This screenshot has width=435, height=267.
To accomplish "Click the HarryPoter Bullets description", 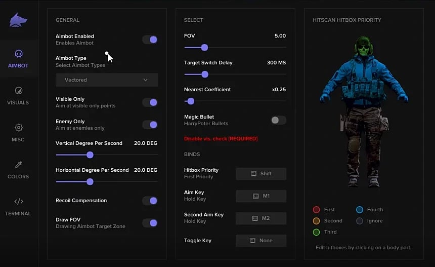I will point(206,123).
